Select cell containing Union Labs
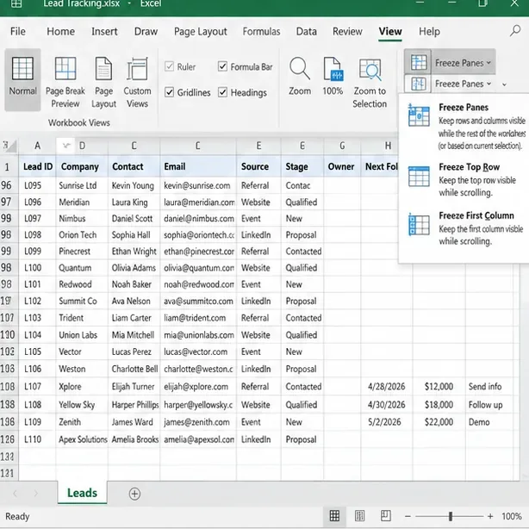 (x=82, y=334)
